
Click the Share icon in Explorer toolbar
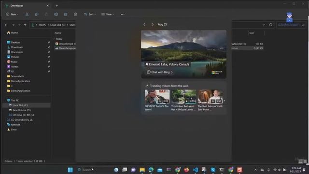tap(66, 14)
